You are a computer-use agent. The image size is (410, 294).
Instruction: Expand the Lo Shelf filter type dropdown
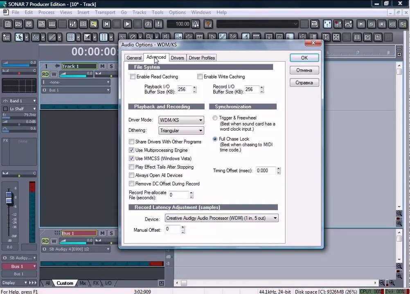[23, 109]
